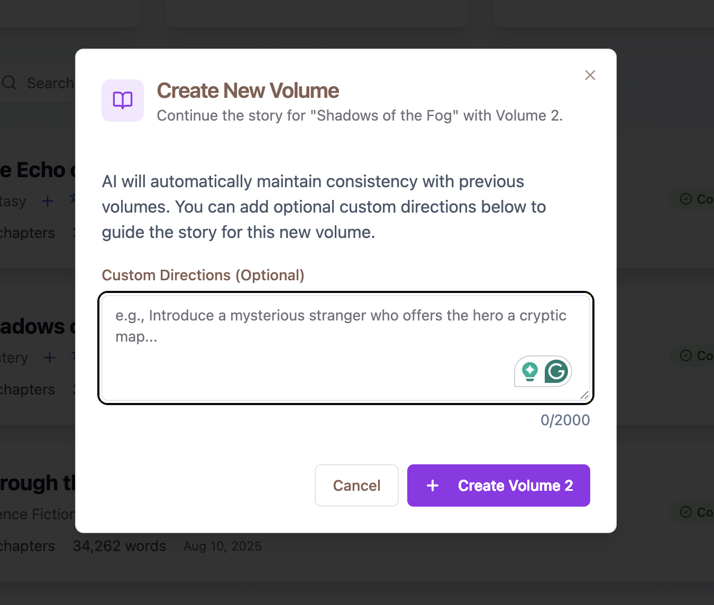Click the 0/2000 character counter
The image size is (714, 605).
tap(565, 420)
